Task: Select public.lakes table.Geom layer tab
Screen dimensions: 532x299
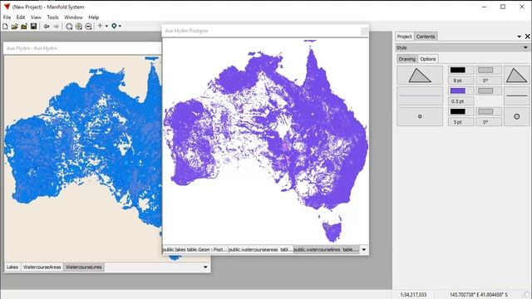Action: point(195,249)
